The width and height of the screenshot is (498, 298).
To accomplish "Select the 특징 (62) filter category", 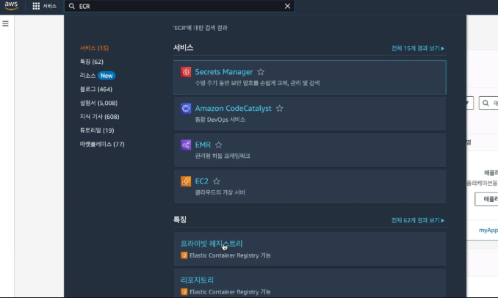I will pos(92,62).
